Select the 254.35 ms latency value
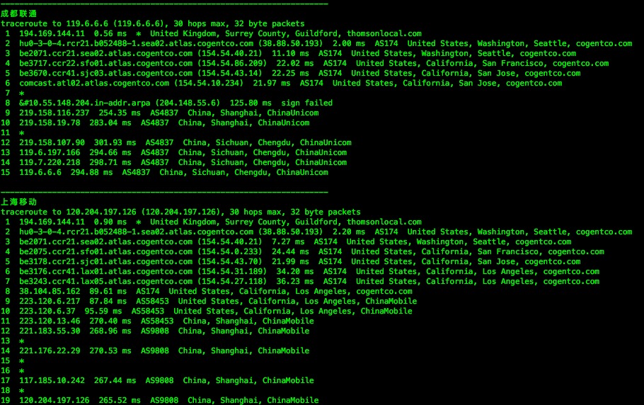 pos(120,113)
